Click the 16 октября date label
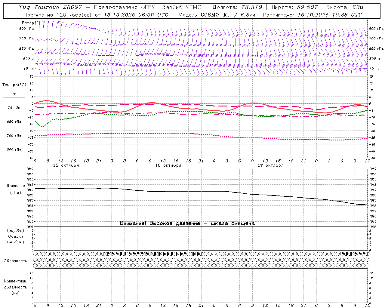 (x=168, y=165)
